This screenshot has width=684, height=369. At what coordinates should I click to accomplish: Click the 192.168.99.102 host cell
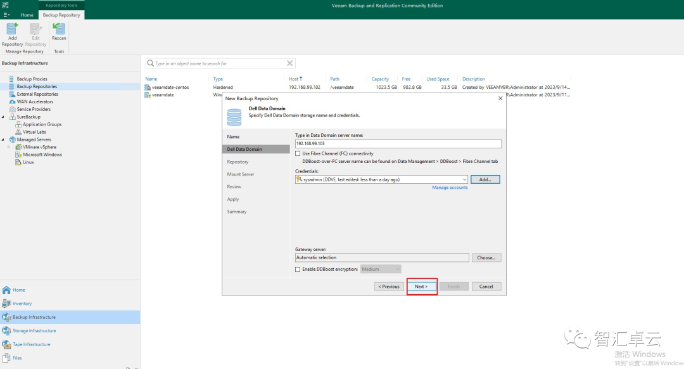(x=304, y=87)
